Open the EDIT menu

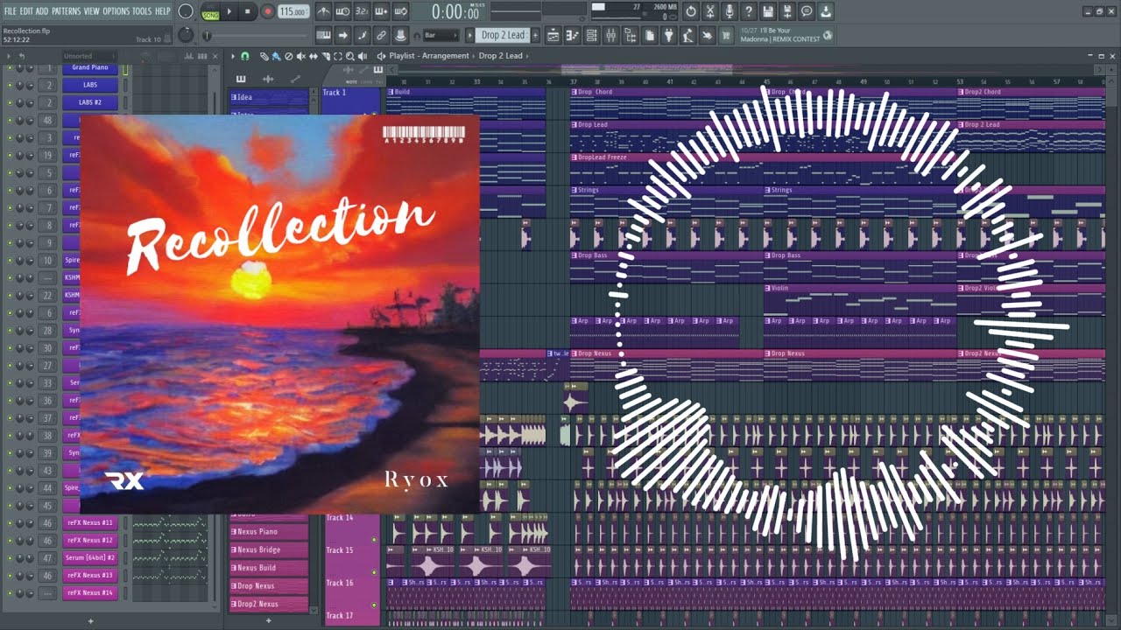coord(26,10)
